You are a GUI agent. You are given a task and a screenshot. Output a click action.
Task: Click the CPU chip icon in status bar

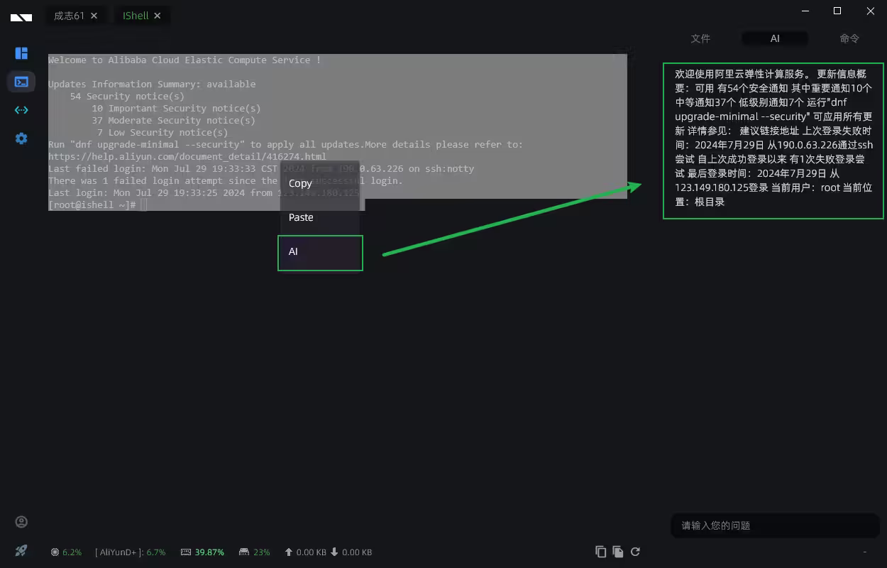55,552
